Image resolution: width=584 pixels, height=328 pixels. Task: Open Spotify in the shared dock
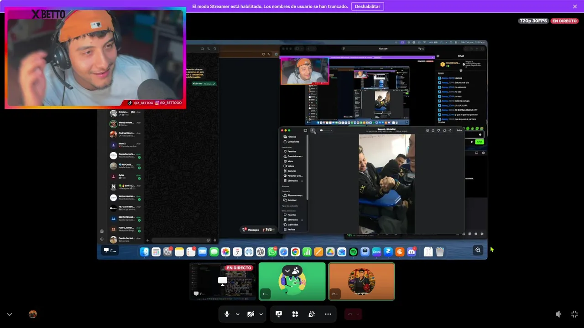353,252
